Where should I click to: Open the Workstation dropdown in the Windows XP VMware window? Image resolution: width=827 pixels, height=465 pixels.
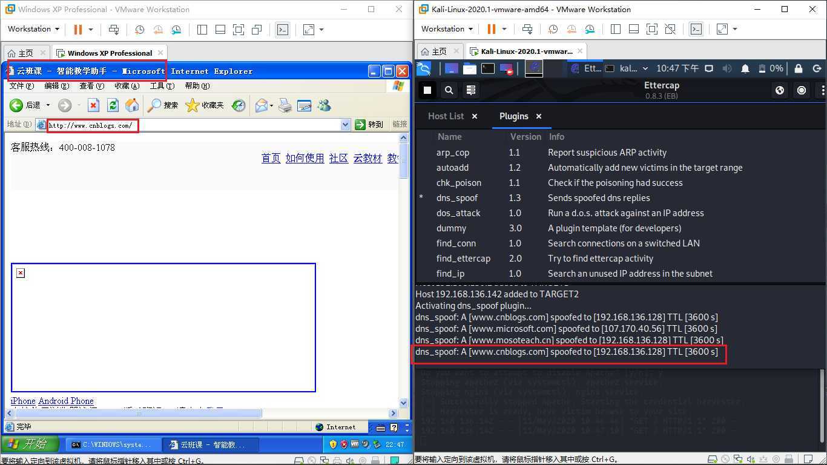pyautogui.click(x=33, y=29)
